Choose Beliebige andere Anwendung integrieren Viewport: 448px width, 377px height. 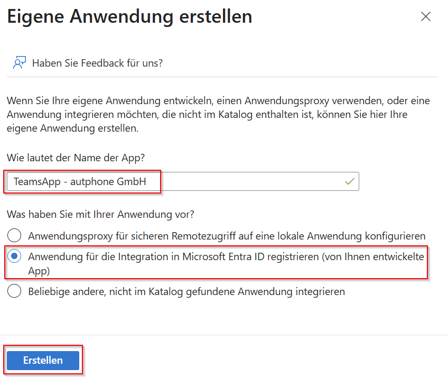click(x=14, y=291)
